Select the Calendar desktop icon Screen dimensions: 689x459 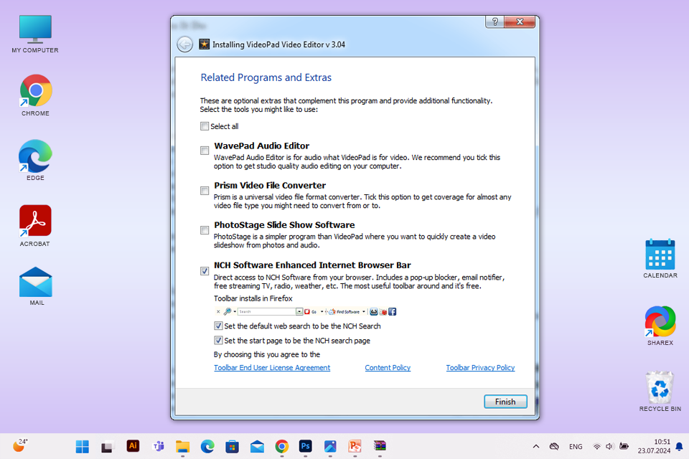pos(660,259)
